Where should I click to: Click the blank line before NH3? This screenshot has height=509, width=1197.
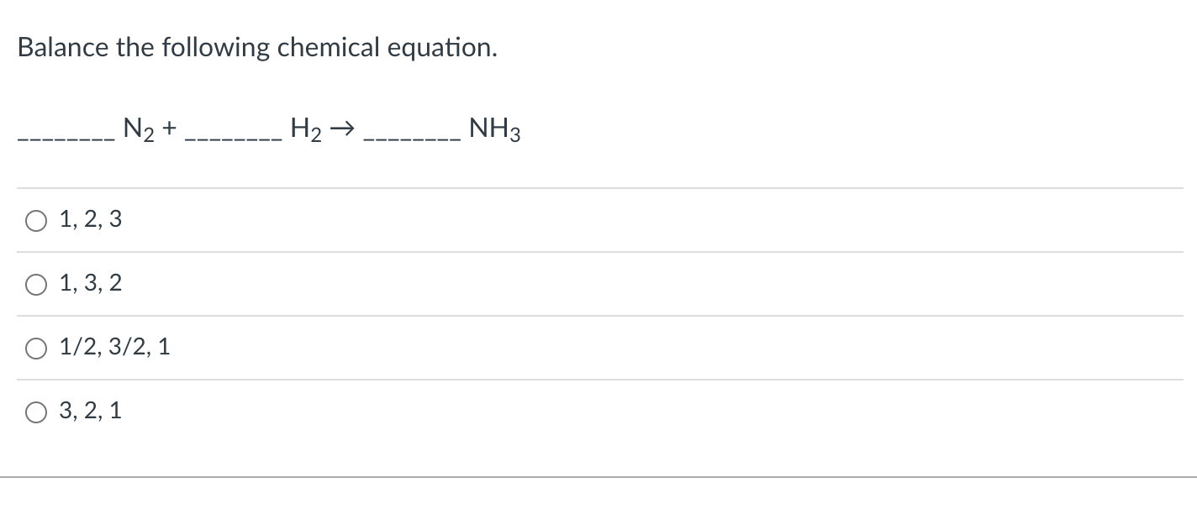point(412,139)
